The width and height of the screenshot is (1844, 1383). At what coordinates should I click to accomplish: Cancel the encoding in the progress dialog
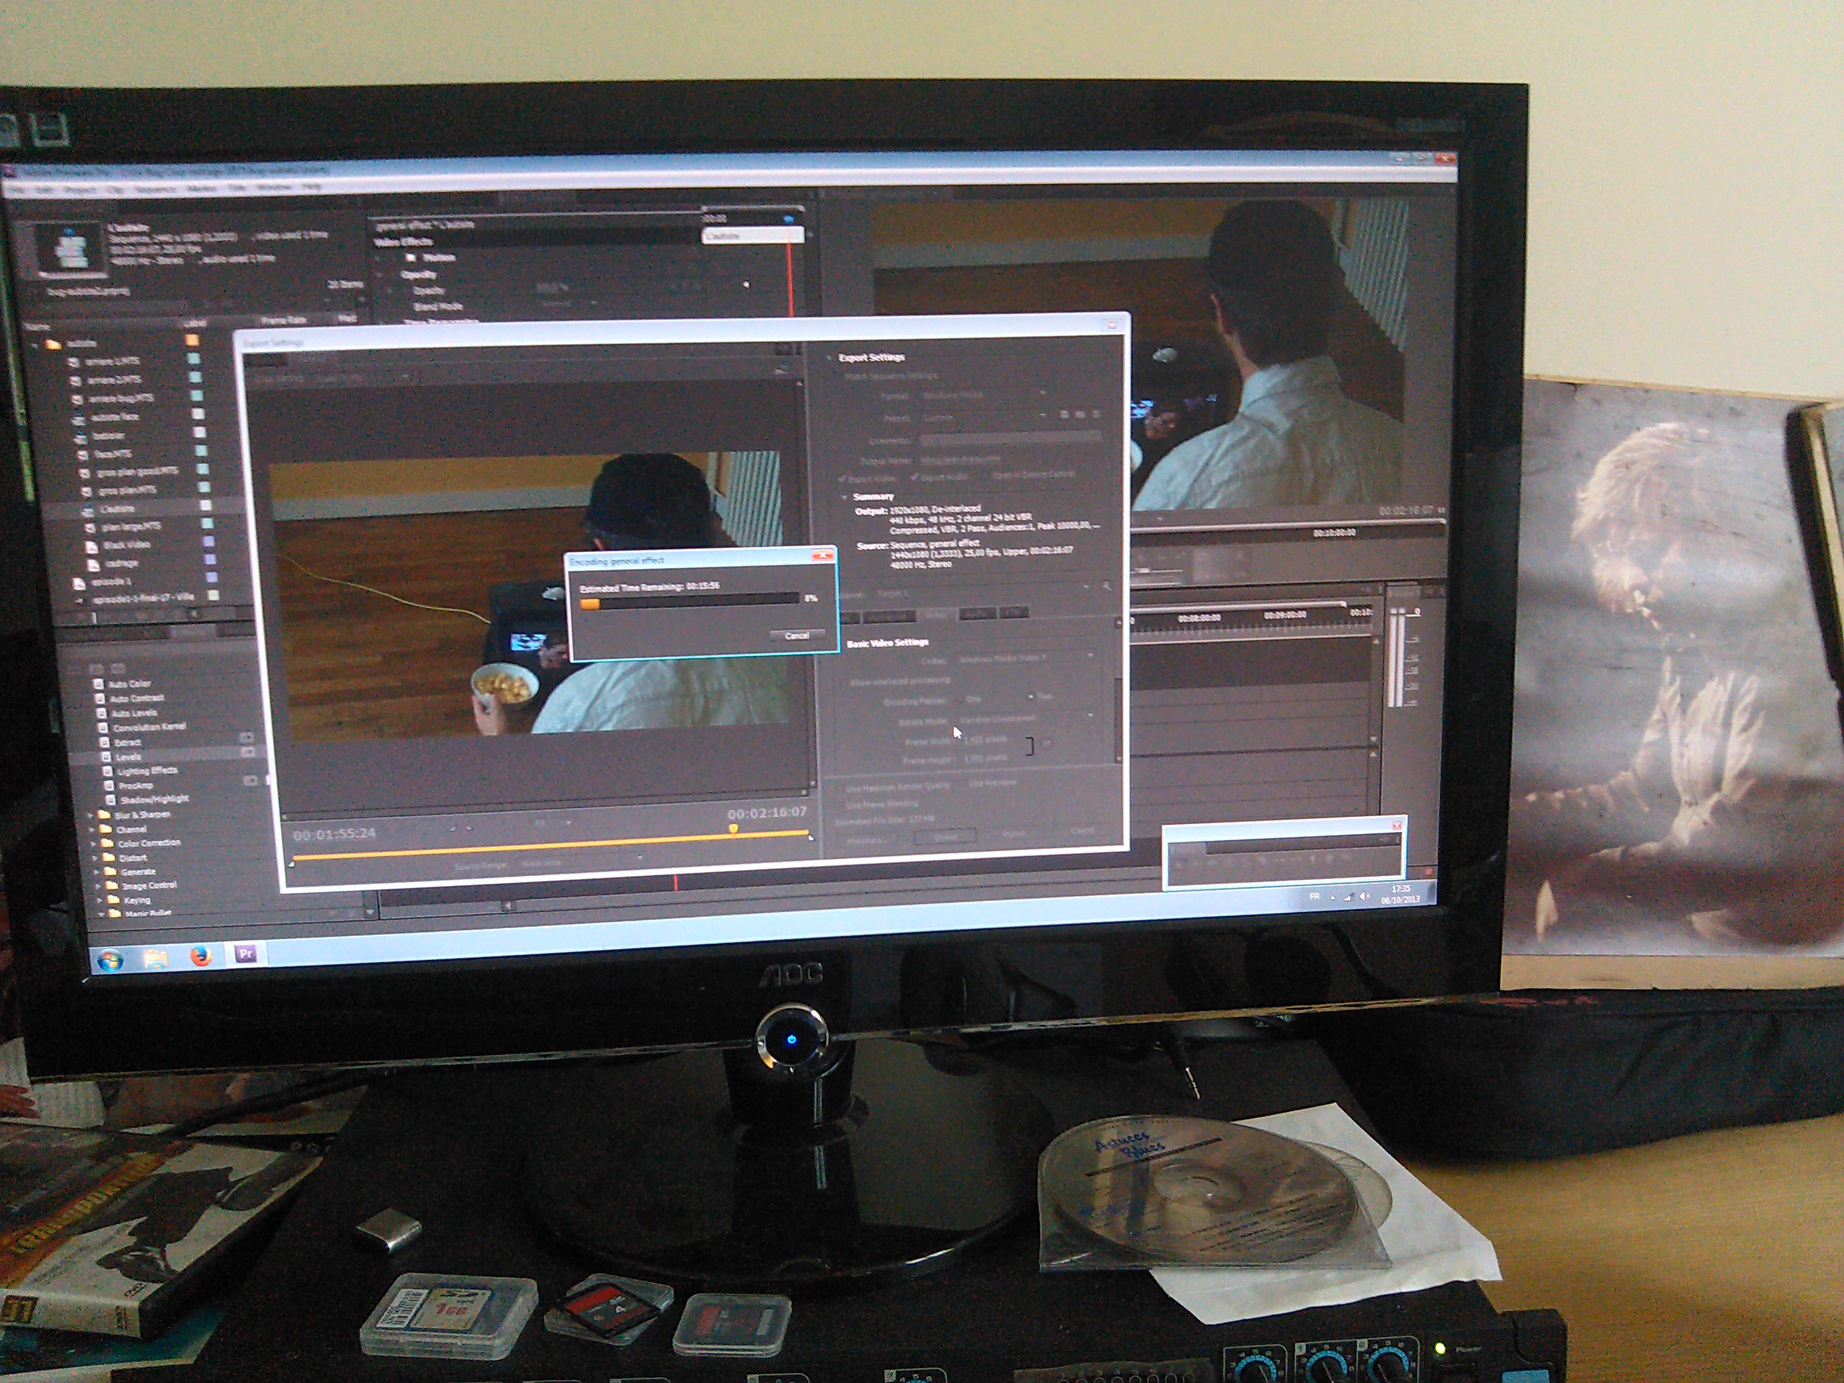[x=796, y=635]
